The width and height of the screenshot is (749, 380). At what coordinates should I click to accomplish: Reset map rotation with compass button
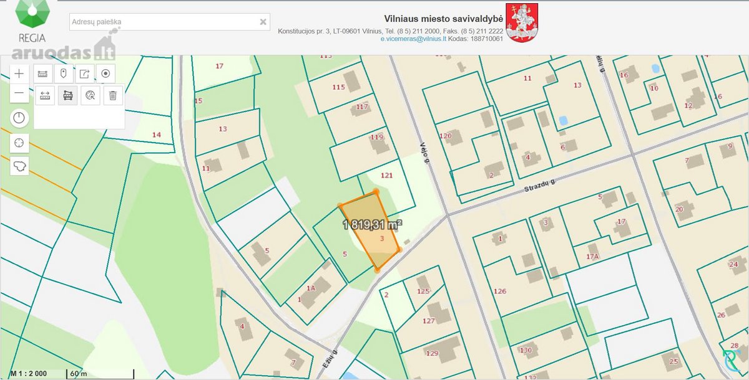tap(19, 117)
